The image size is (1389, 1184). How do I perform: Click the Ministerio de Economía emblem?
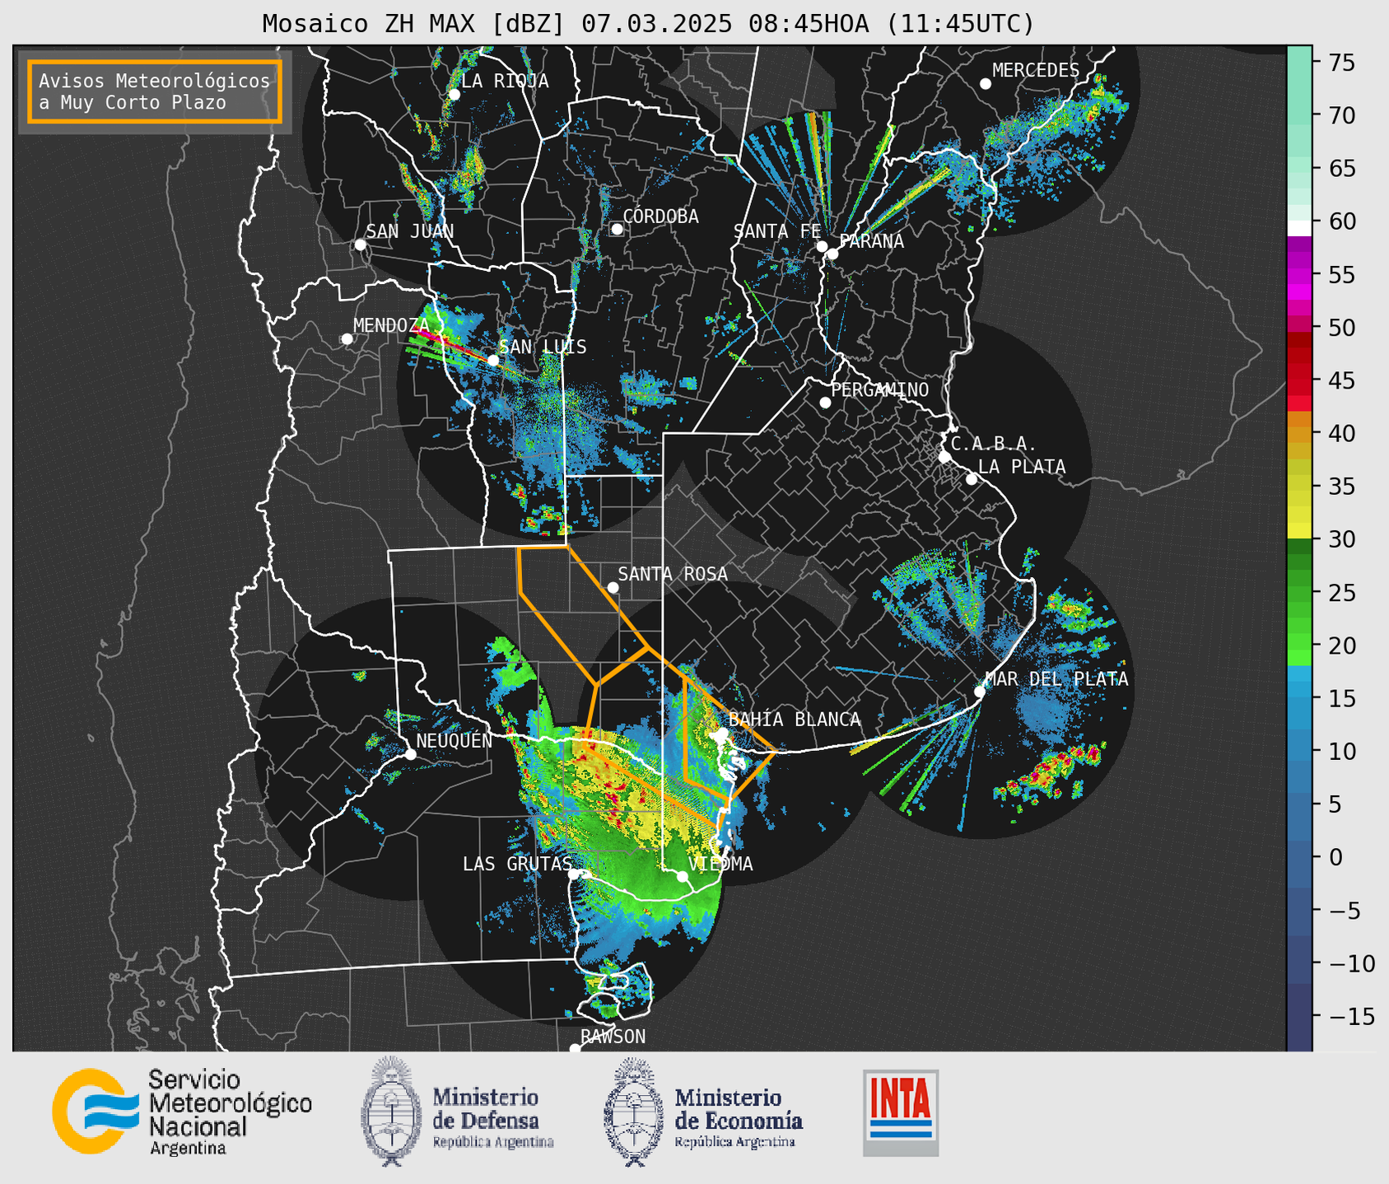(x=633, y=1112)
